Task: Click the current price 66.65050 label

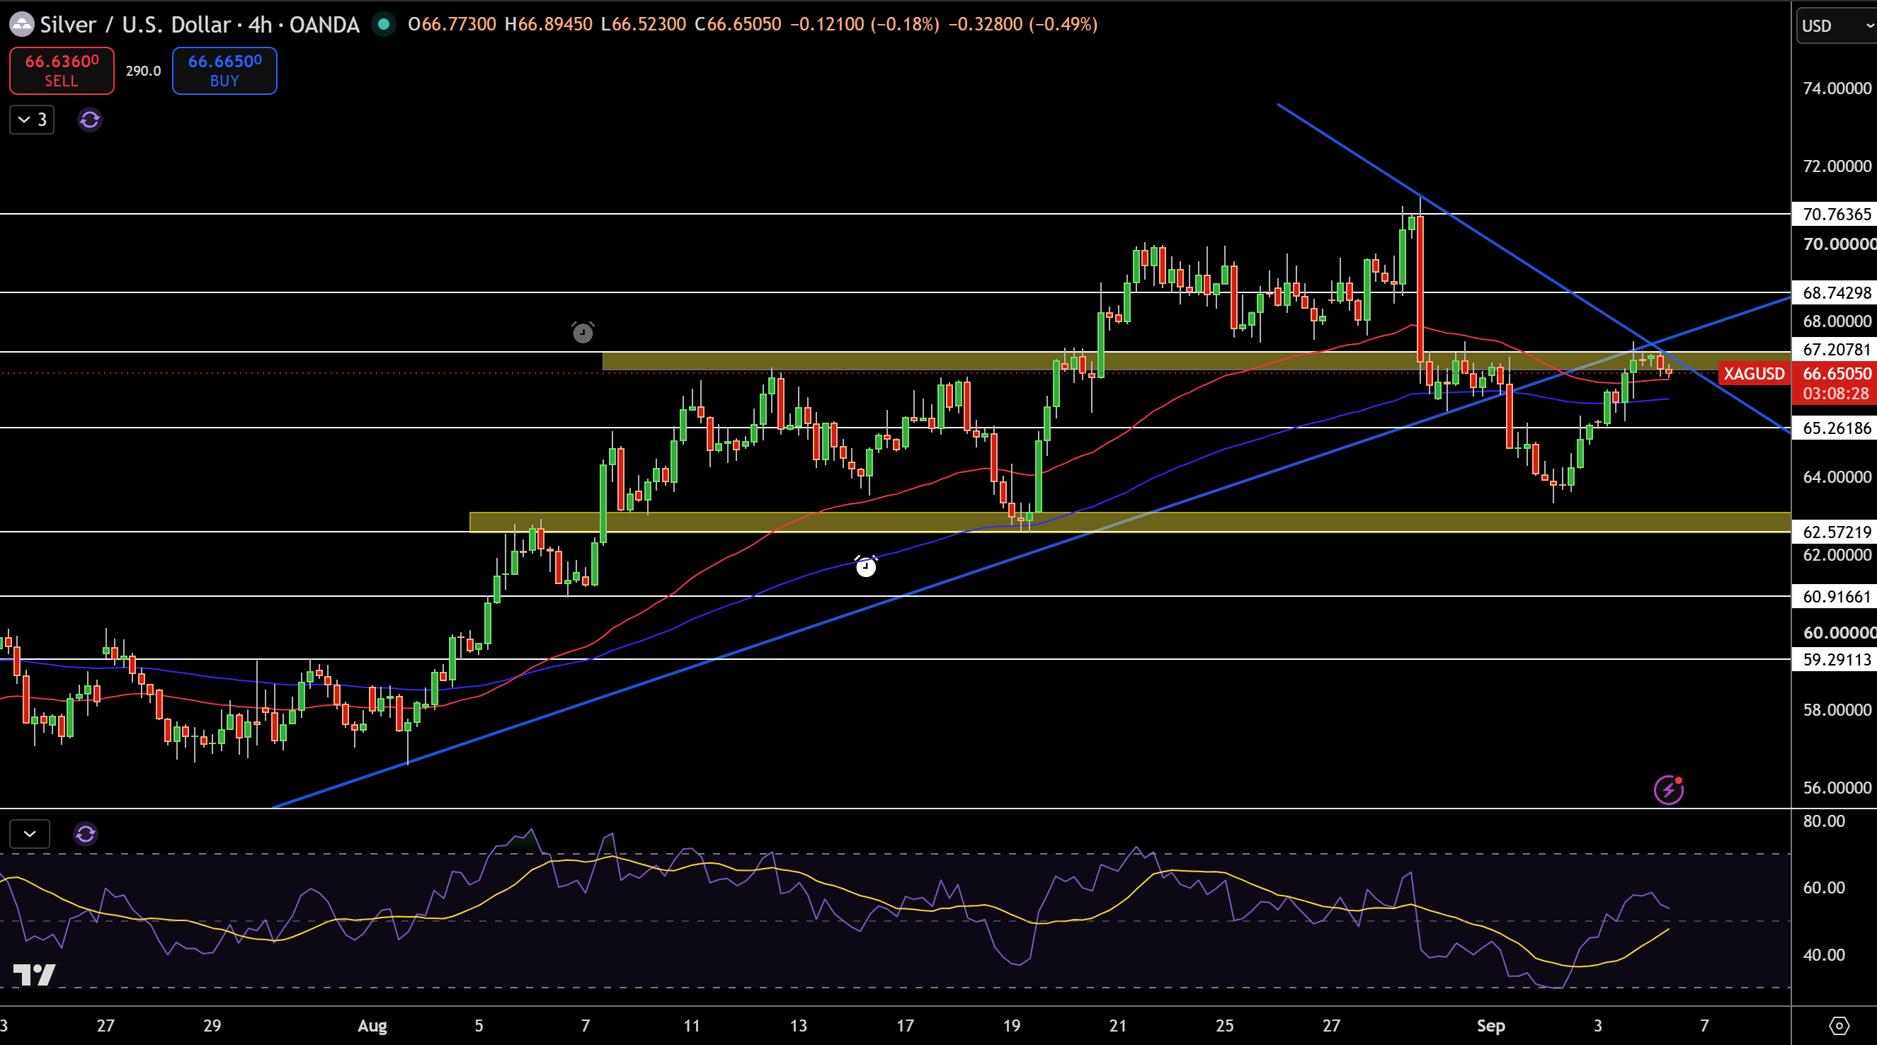Action: coord(1835,374)
